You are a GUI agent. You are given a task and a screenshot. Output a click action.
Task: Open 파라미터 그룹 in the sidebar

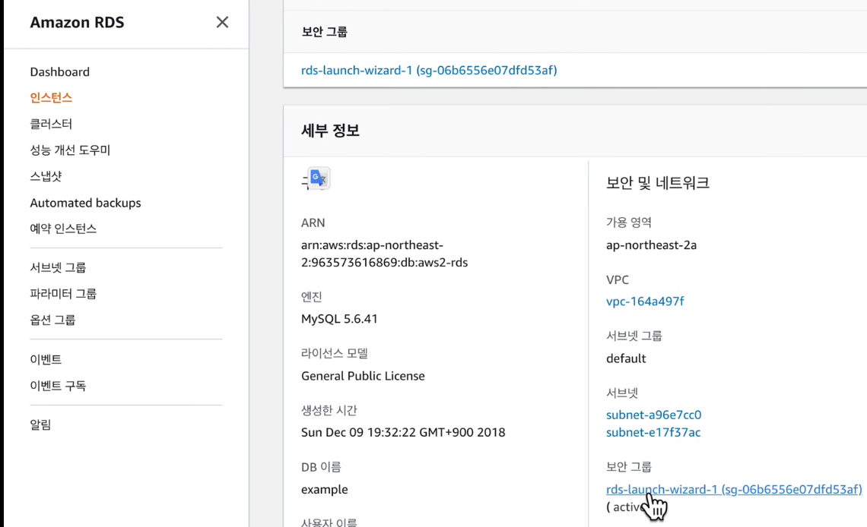tap(63, 294)
